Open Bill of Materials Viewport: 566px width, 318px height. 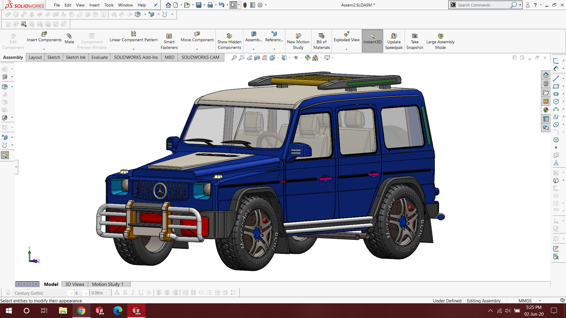[322, 41]
